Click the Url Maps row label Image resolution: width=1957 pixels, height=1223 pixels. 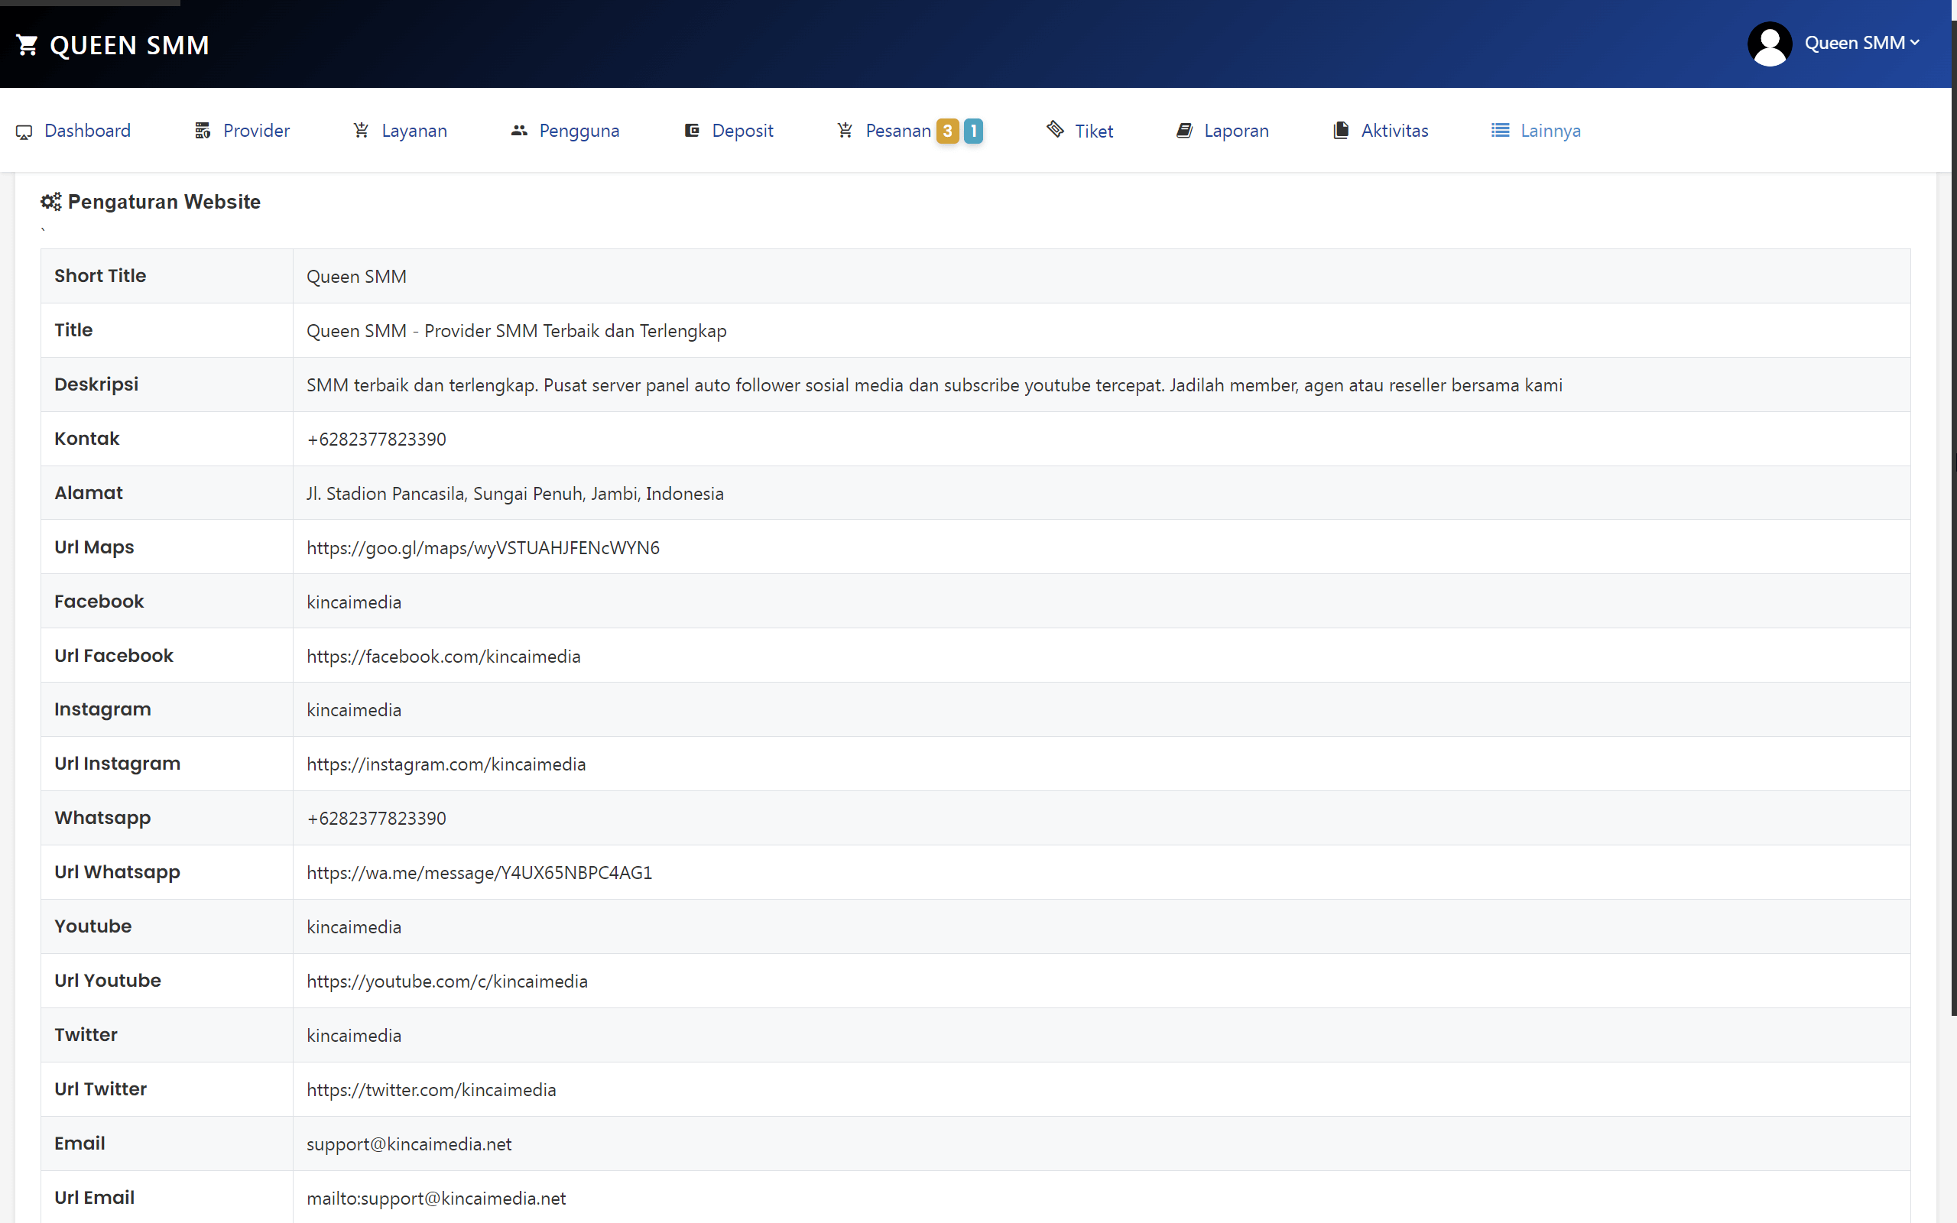(94, 547)
